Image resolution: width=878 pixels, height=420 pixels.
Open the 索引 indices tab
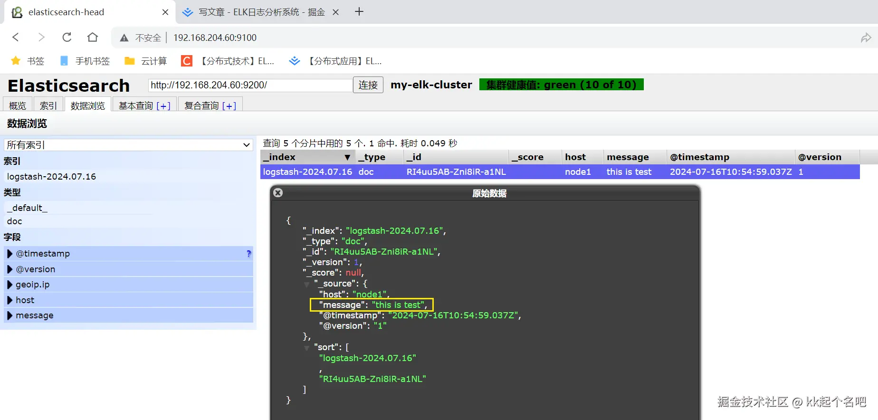(x=48, y=105)
